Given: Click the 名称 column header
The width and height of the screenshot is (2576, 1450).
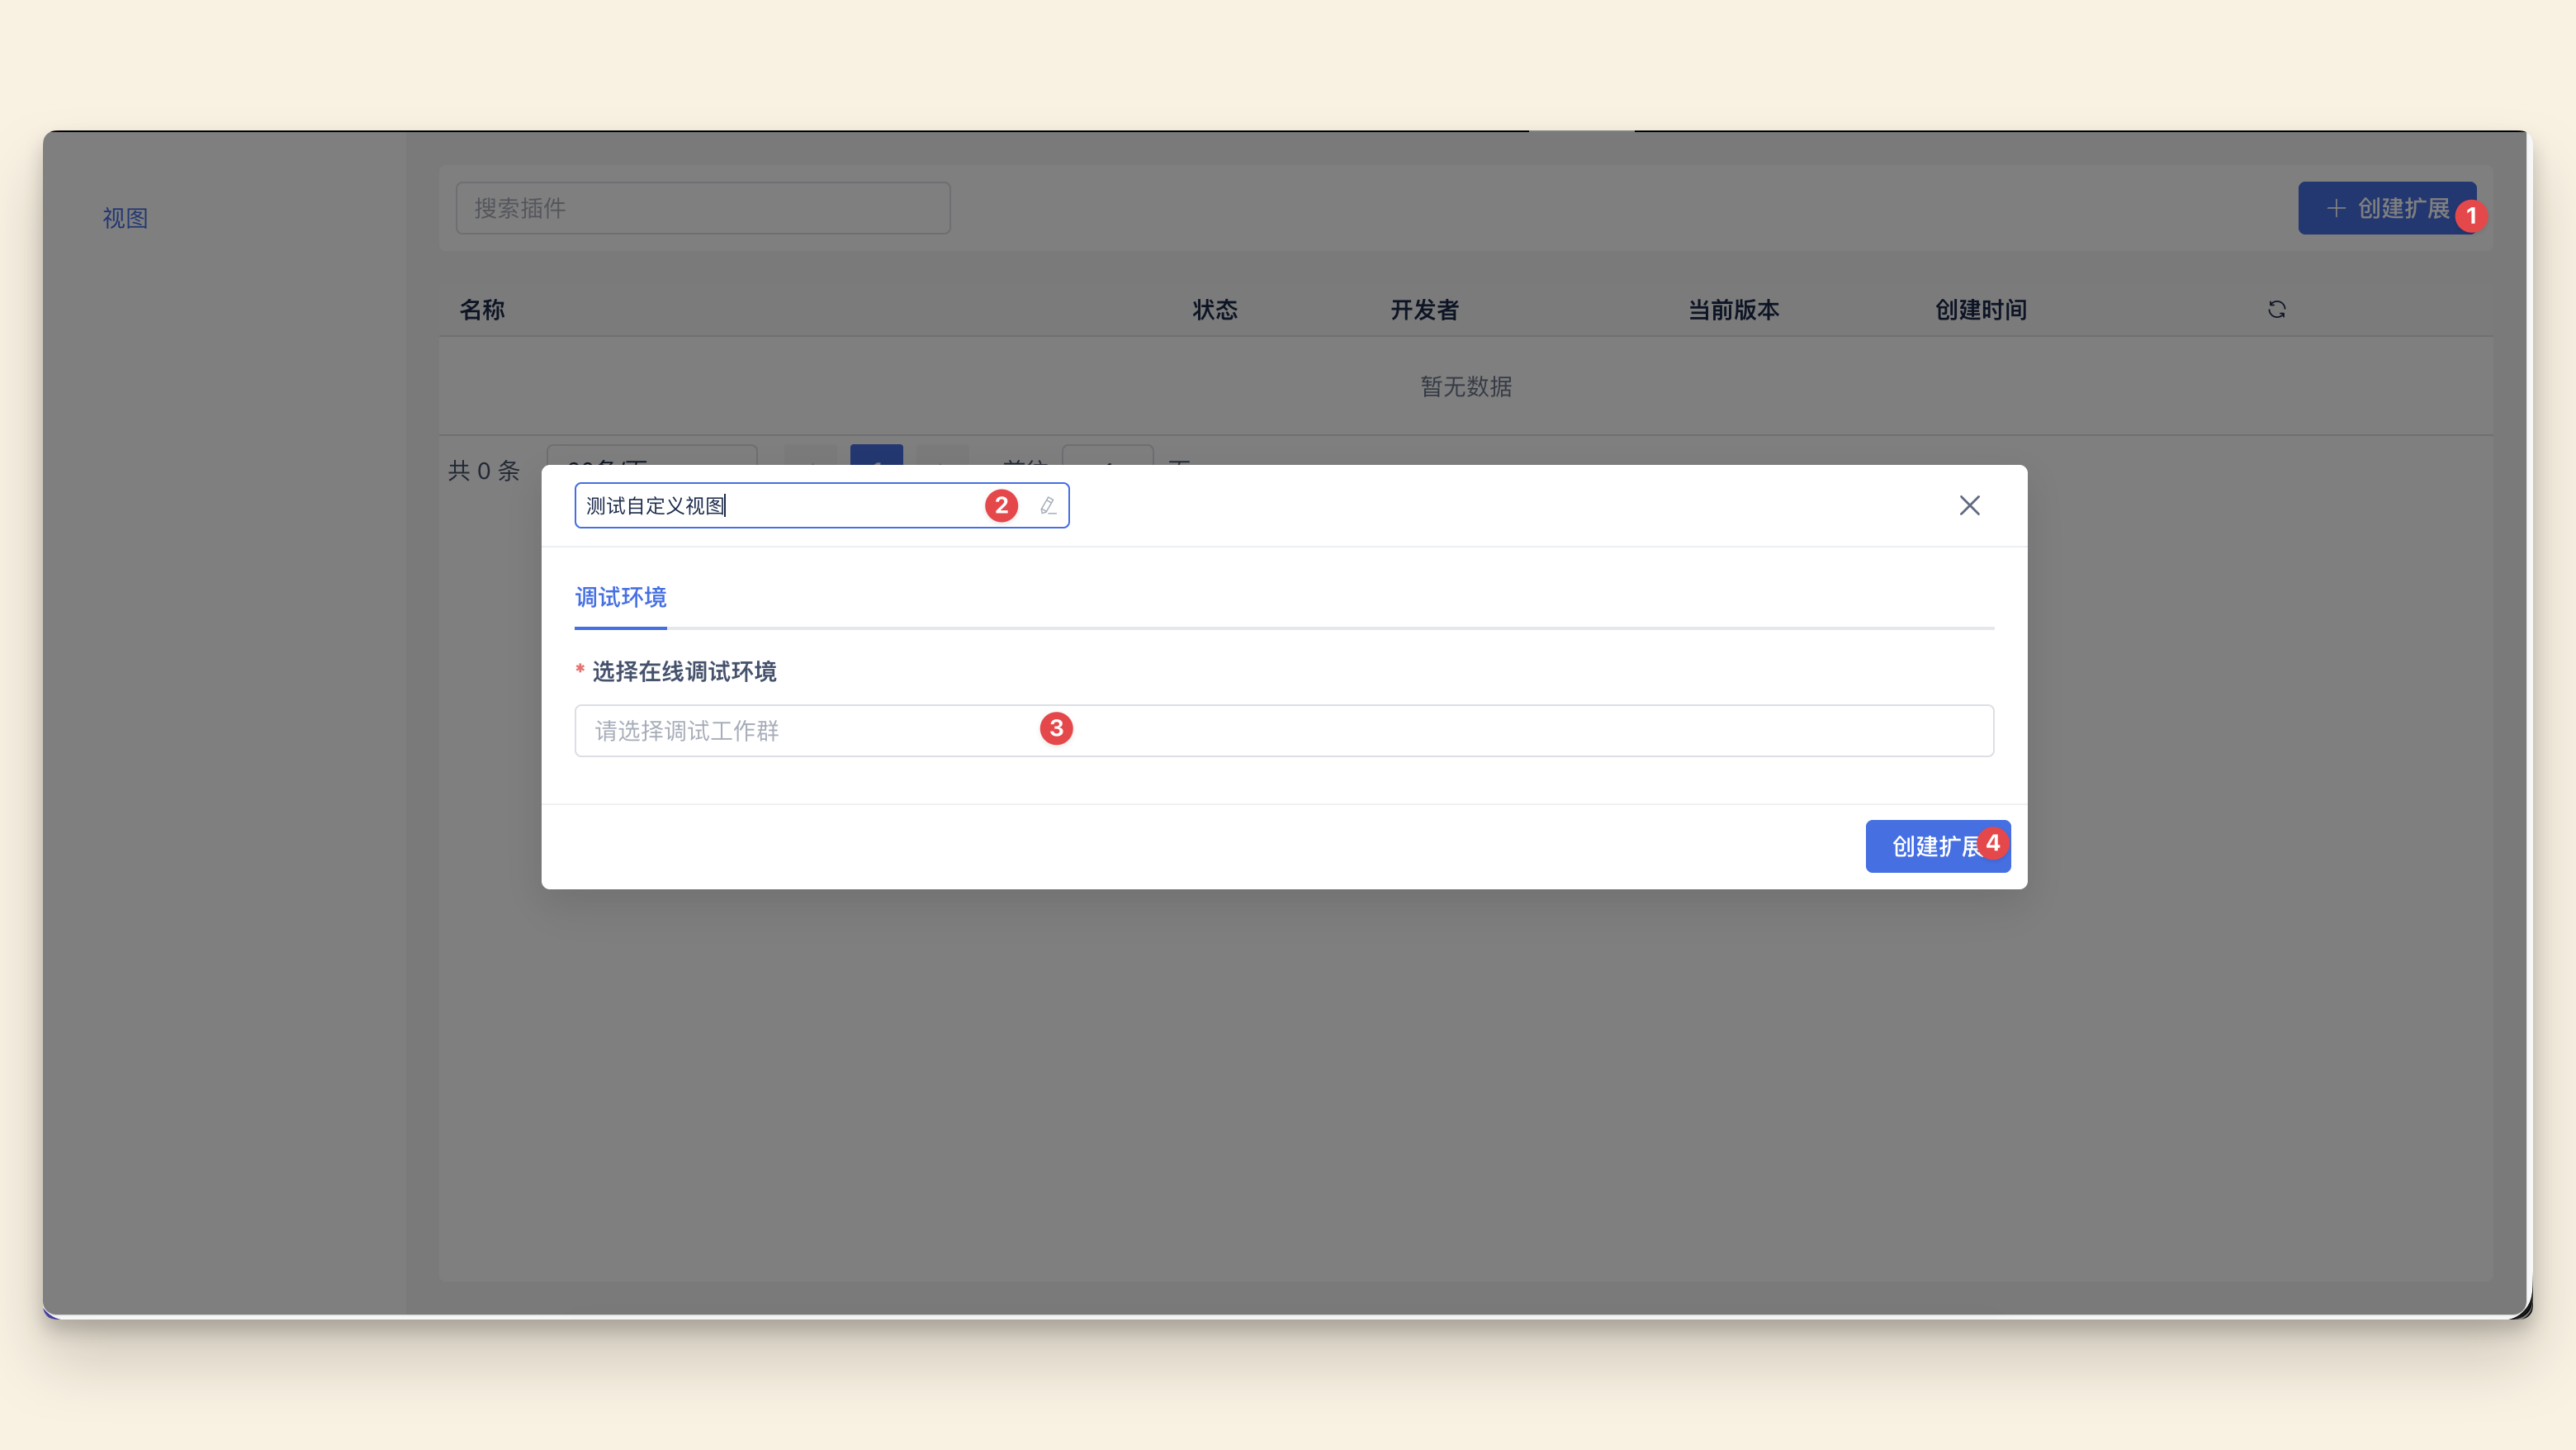Looking at the screenshot, I should click(x=481, y=310).
